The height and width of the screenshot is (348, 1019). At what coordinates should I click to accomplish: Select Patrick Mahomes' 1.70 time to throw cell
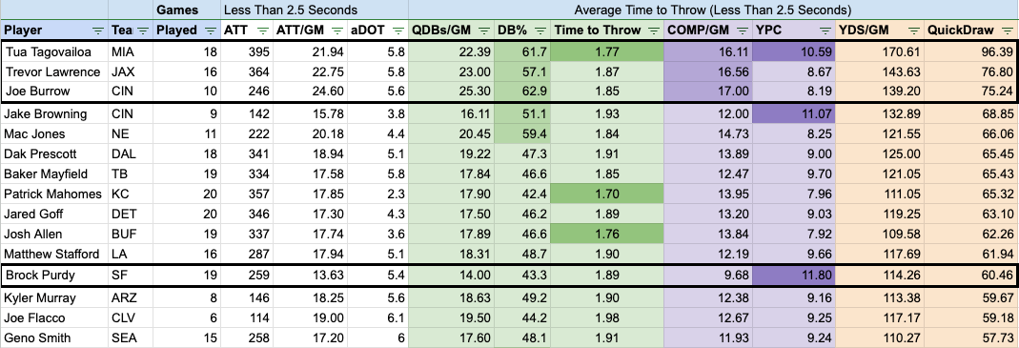(x=607, y=194)
